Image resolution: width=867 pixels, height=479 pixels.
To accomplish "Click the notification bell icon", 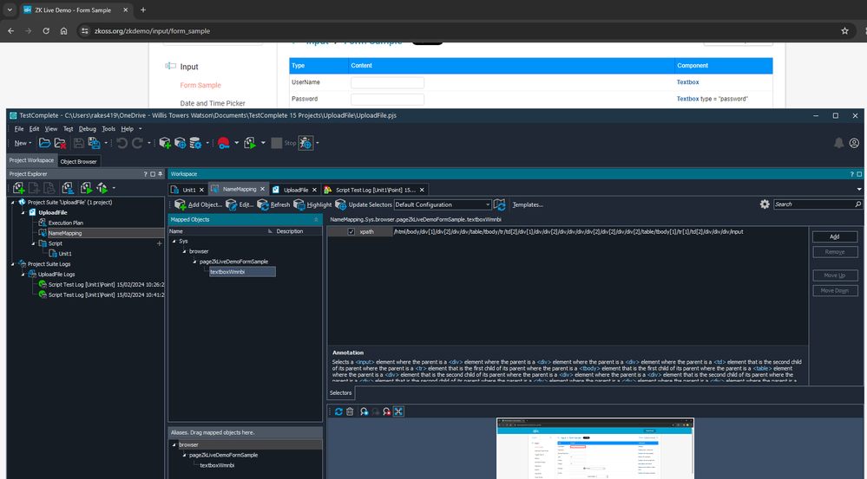I will (838, 143).
